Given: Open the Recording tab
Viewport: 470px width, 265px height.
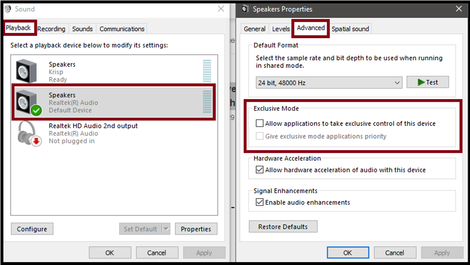Looking at the screenshot, I should point(51,29).
